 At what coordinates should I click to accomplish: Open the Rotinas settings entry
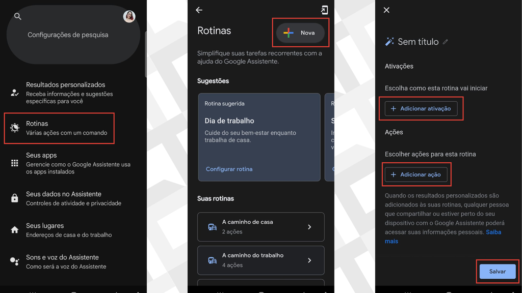point(59,128)
